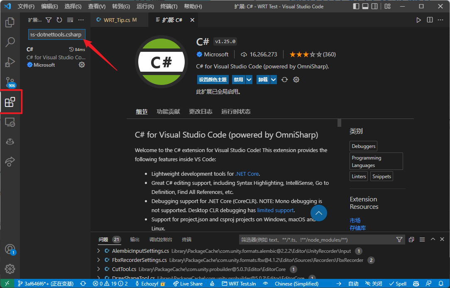450x288 pixels.
Task: Click the 设置颜色主题 button
Action: [213, 80]
